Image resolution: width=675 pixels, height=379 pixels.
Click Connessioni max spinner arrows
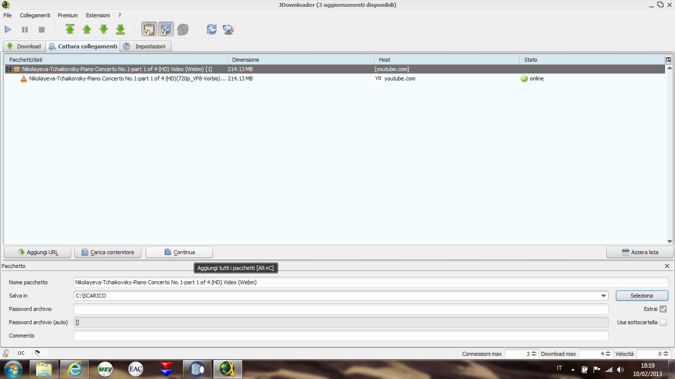534,354
